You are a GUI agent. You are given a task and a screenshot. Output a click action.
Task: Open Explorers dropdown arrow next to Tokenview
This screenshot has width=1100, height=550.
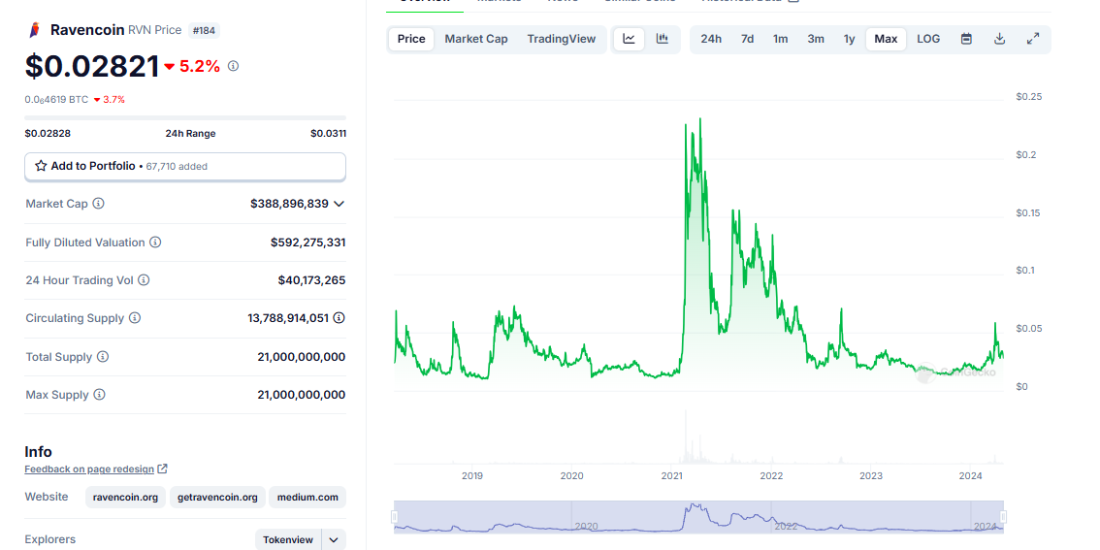tap(334, 540)
